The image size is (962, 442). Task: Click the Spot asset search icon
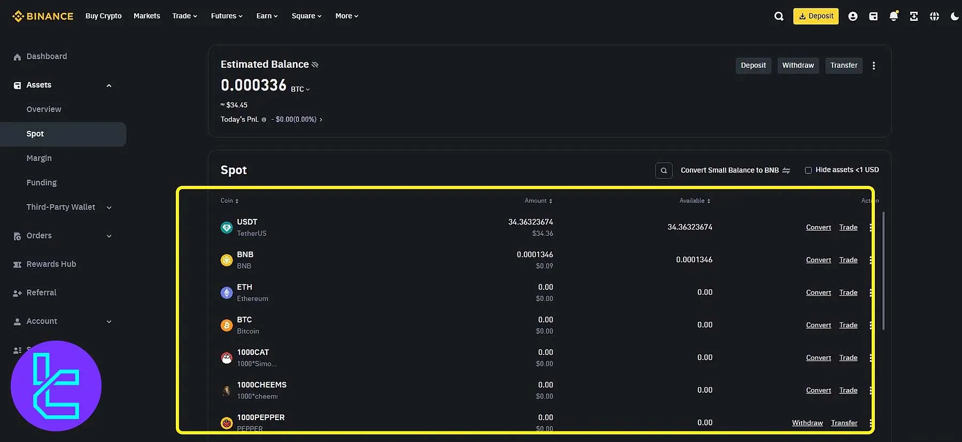[x=663, y=170]
